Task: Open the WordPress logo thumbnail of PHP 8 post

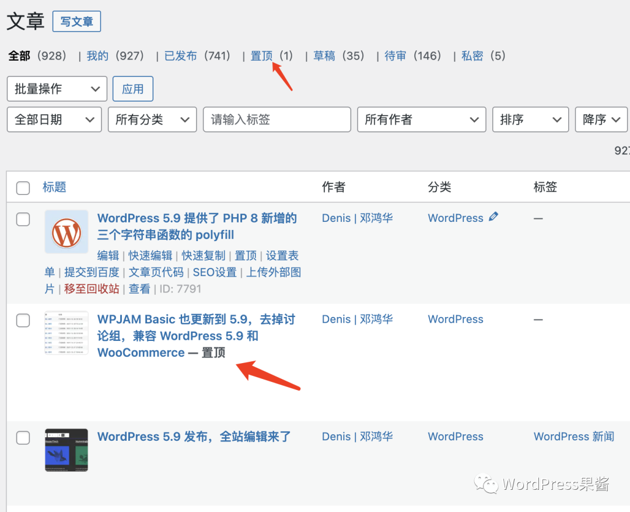Action: (66, 232)
